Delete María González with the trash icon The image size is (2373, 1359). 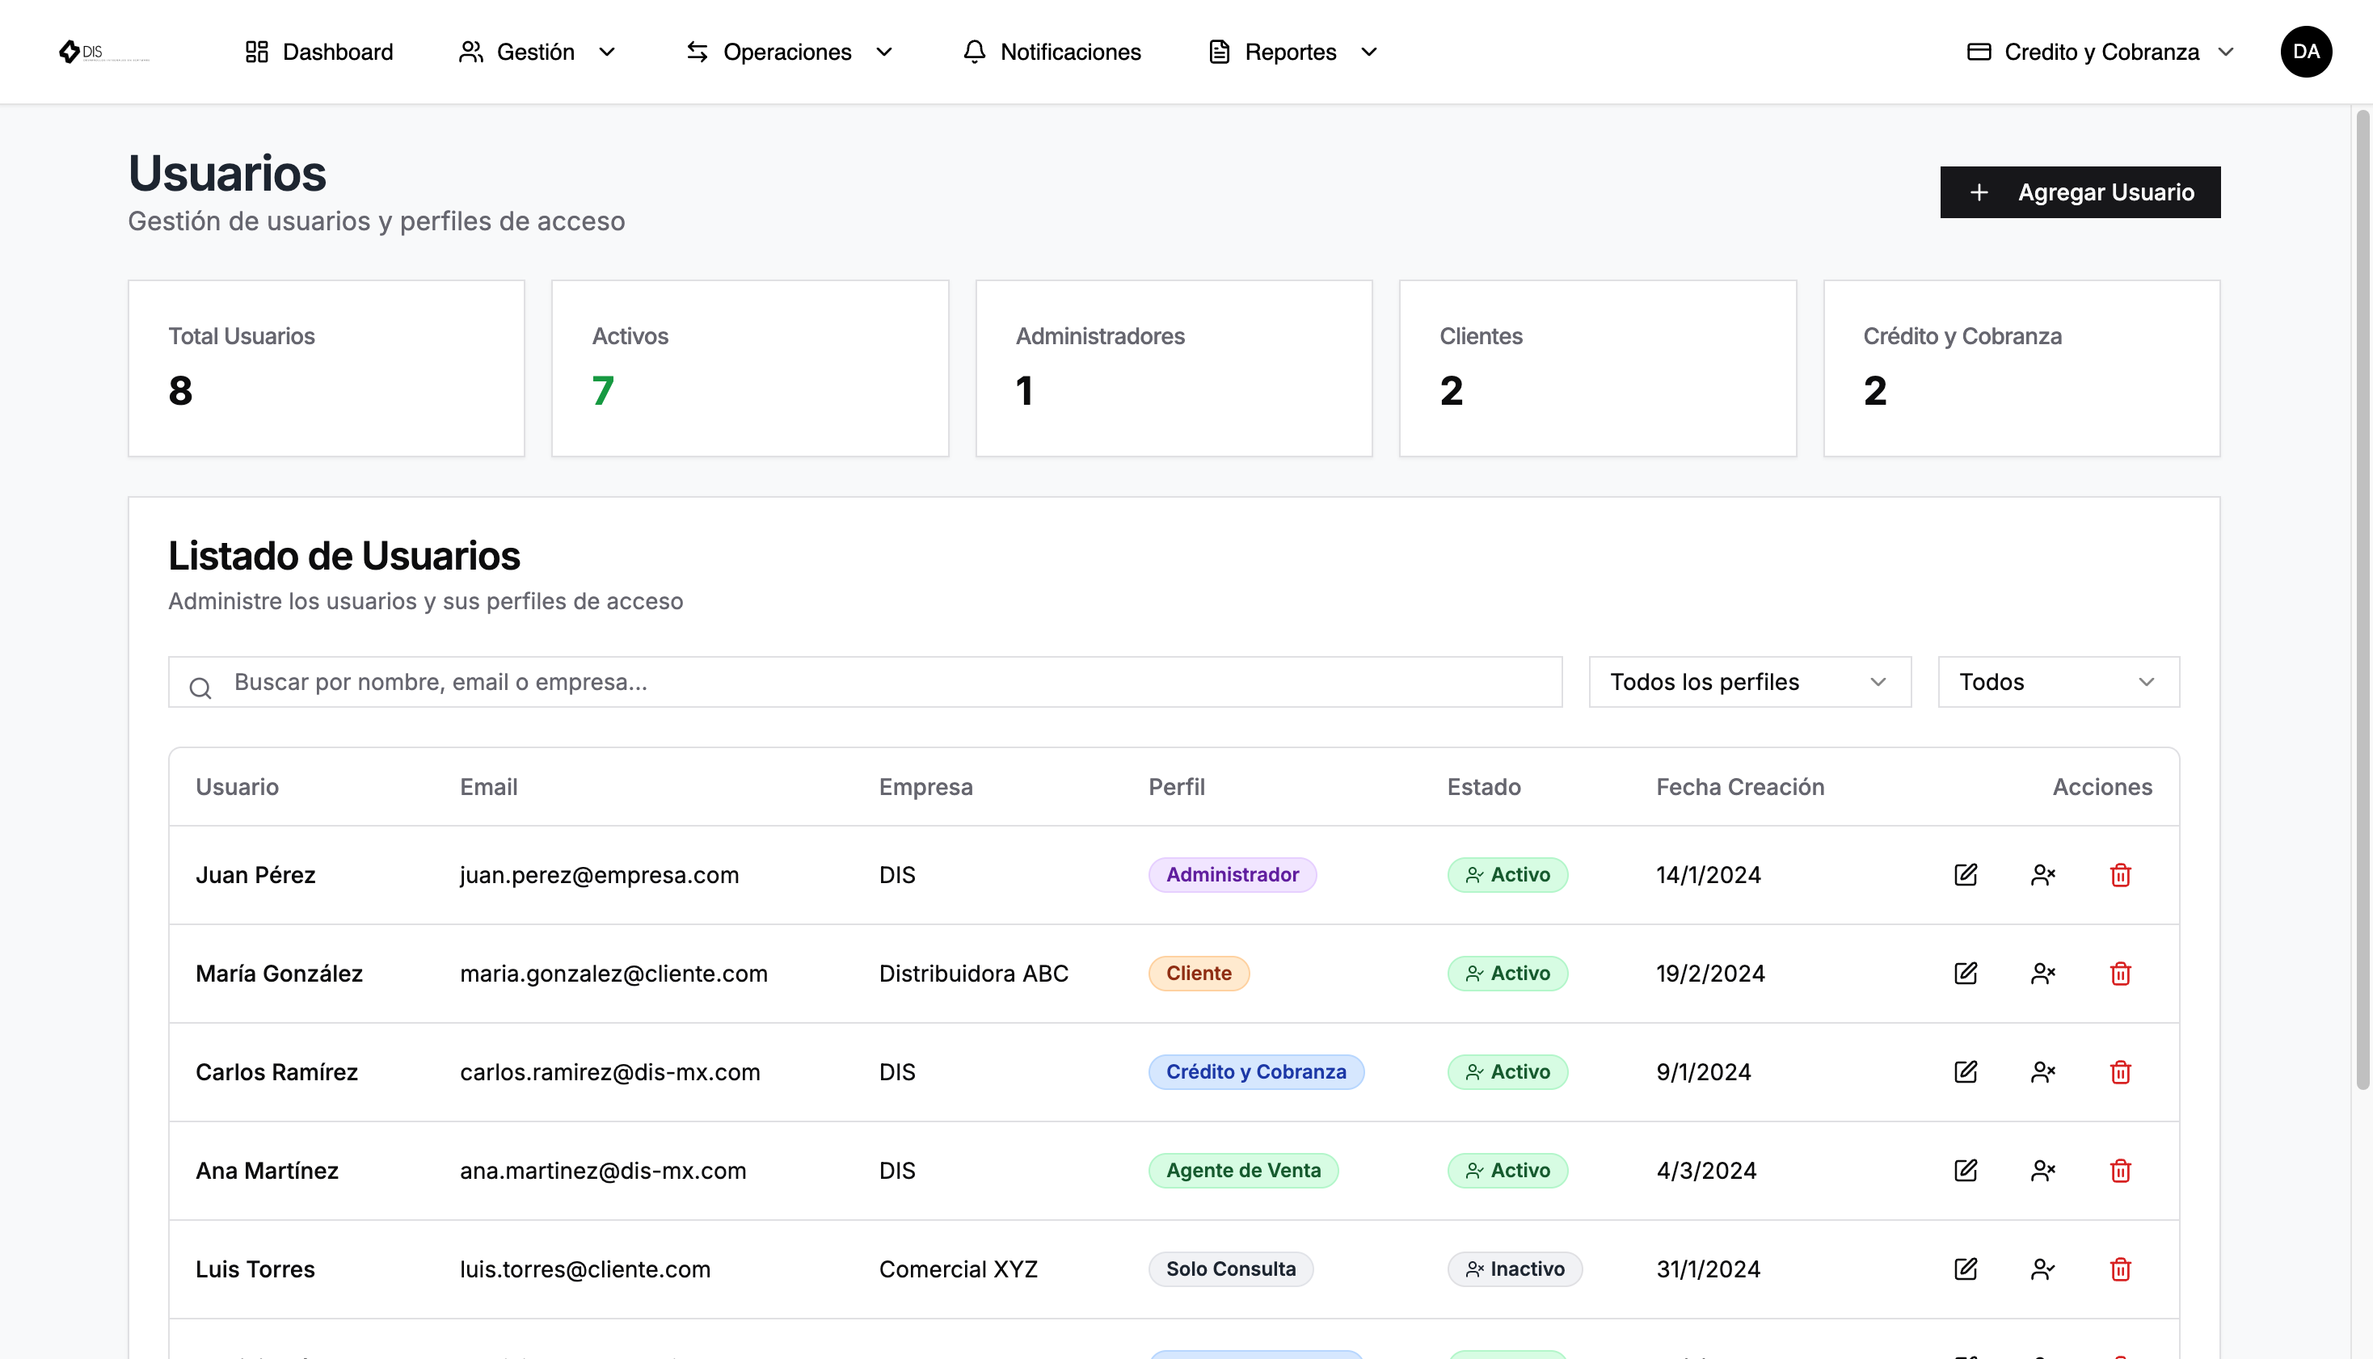coord(2120,974)
